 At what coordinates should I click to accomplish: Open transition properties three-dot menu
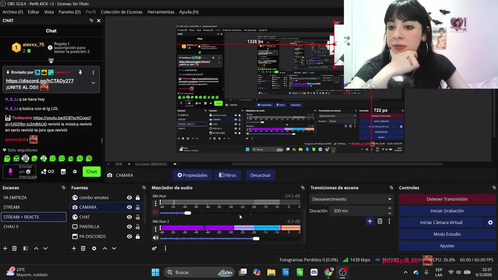click(x=389, y=221)
